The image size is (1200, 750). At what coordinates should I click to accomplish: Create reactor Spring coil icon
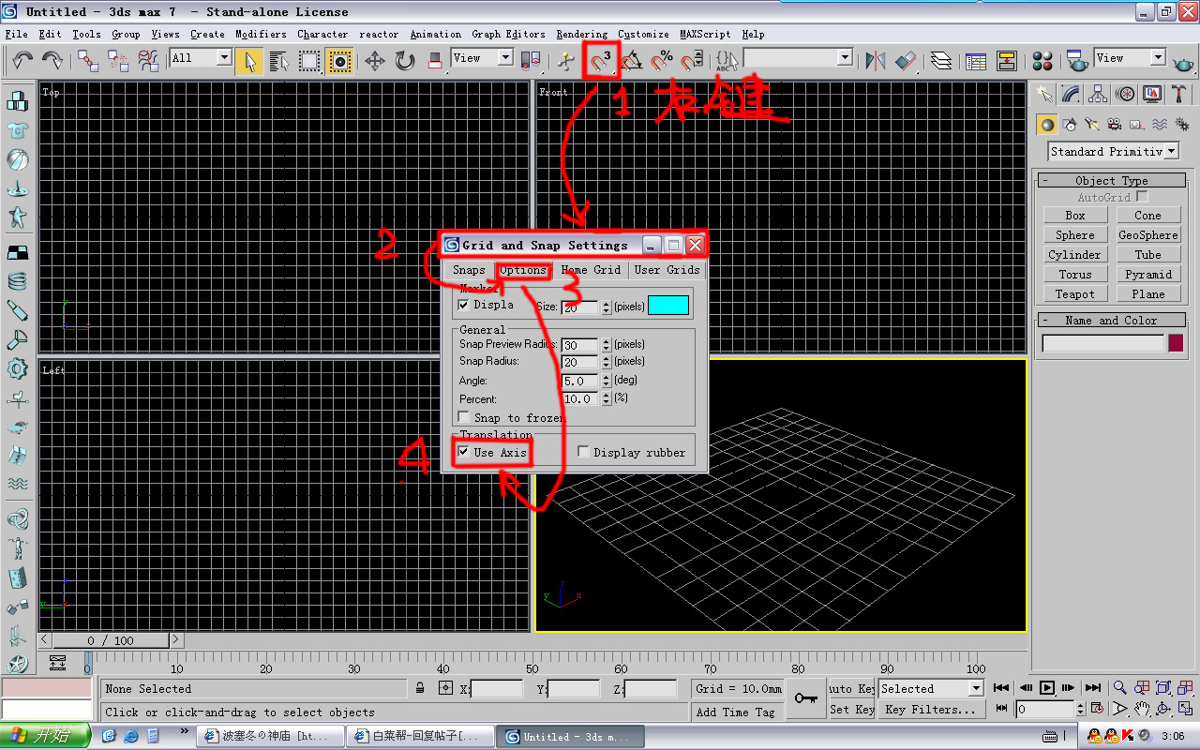point(18,280)
